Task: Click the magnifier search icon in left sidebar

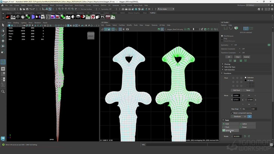Action: [x=3, y=91]
